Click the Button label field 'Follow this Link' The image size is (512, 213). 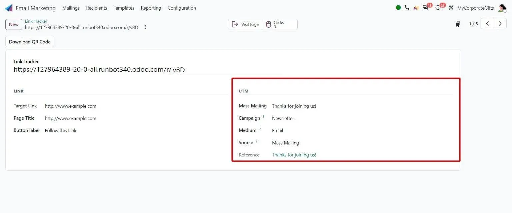click(x=61, y=131)
